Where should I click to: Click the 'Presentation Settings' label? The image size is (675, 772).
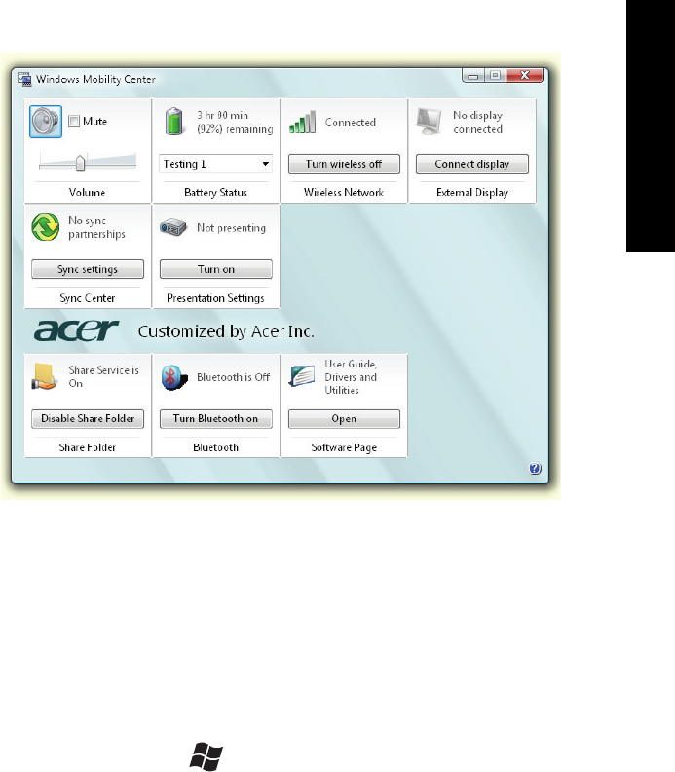(x=215, y=298)
